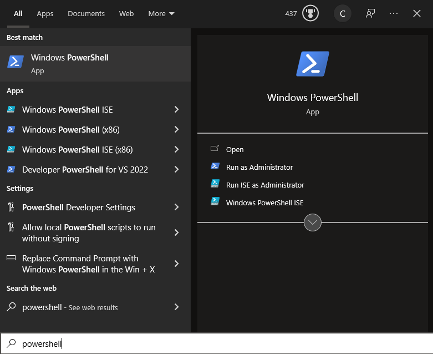The height and width of the screenshot is (354, 433).
Task: Switch to the Web search tab
Action: point(126,13)
